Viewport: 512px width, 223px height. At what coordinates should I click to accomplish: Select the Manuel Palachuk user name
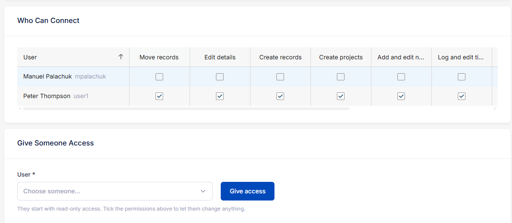[x=48, y=77]
